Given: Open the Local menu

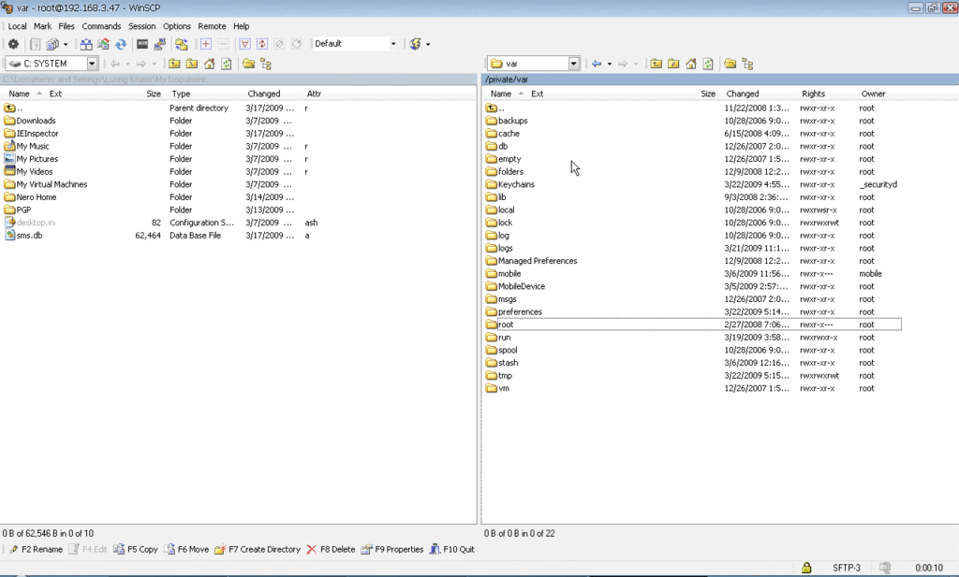Looking at the screenshot, I should point(17,26).
